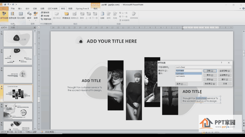245x137 pixels.
Task: Open the 格式 format tab
Action: pyautogui.click(x=95, y=8)
